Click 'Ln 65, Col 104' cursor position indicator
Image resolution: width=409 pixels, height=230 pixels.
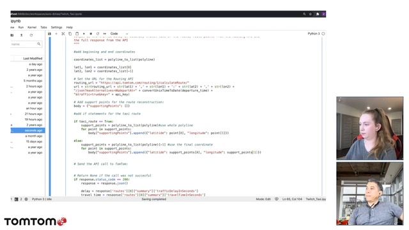point(292,199)
